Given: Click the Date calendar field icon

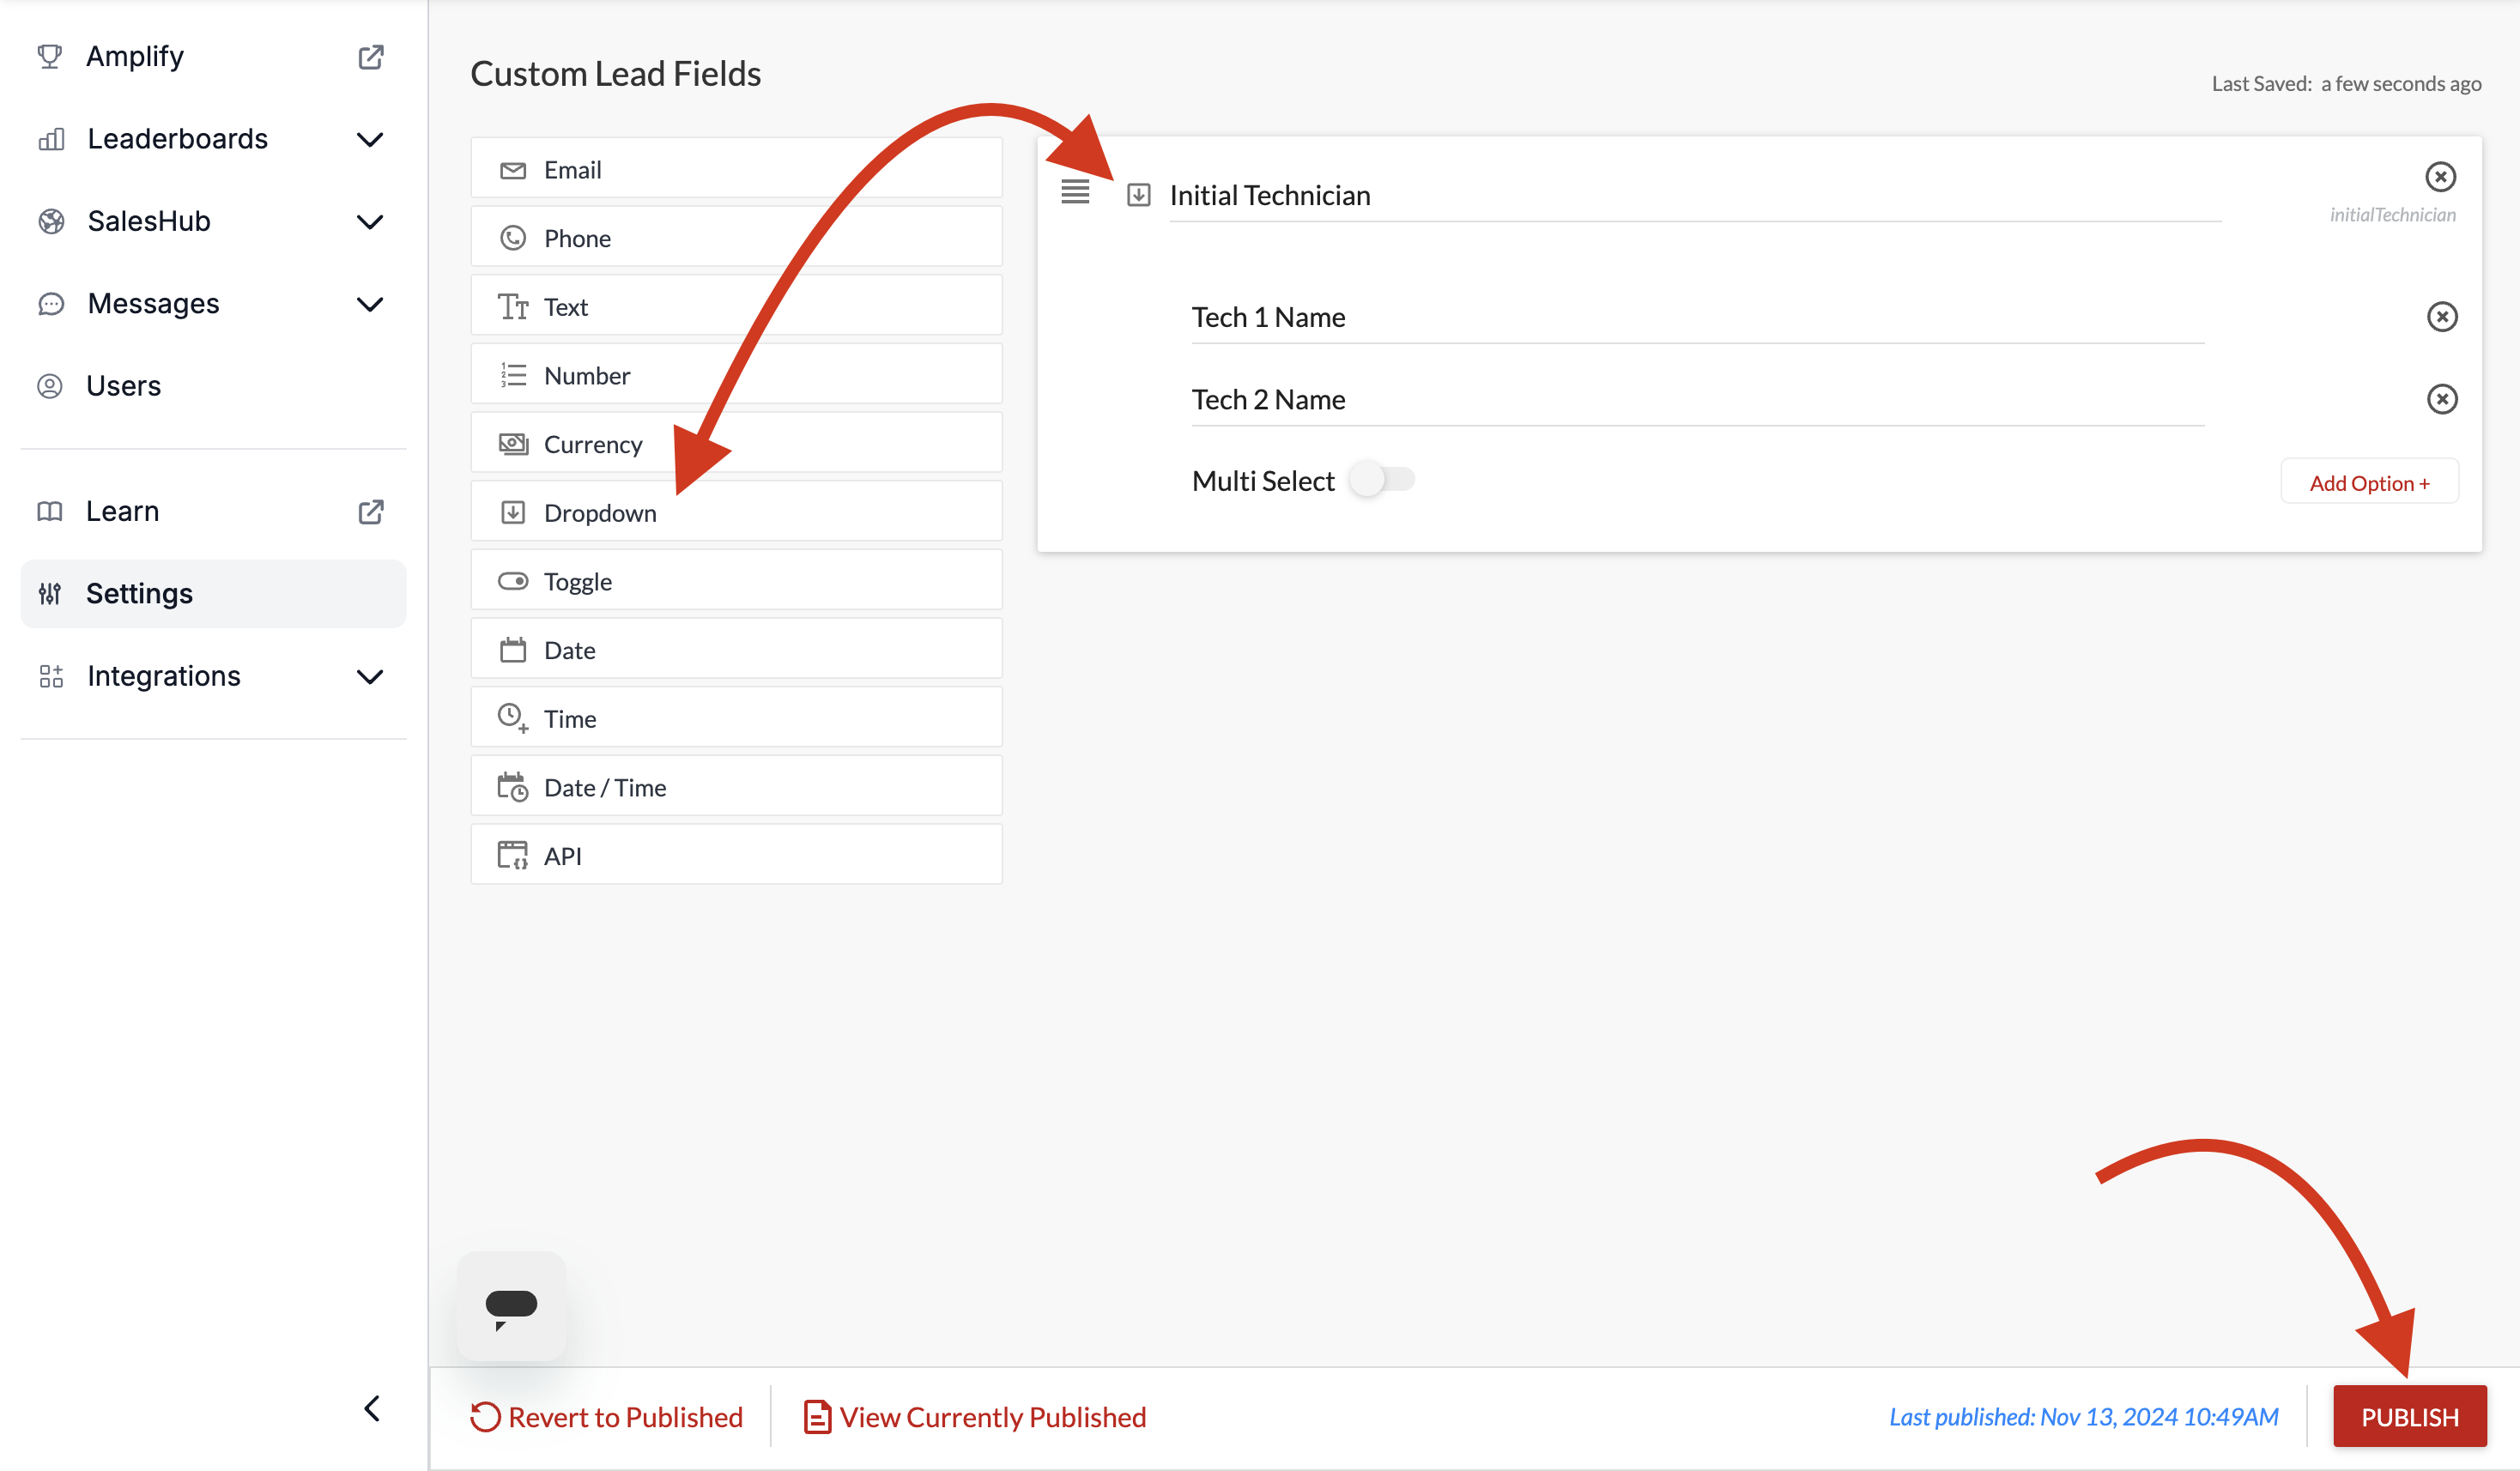Looking at the screenshot, I should (x=513, y=650).
